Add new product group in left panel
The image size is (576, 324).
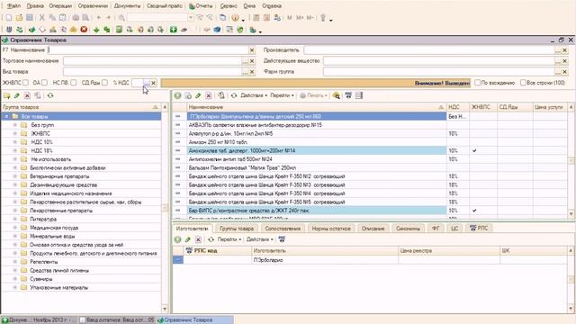tap(6, 95)
